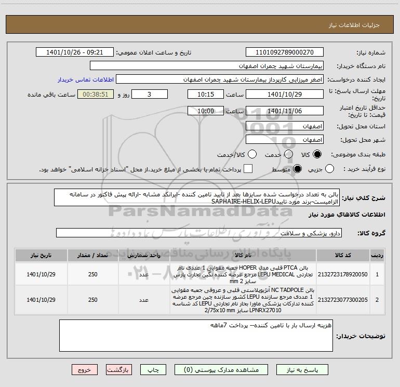
Task: Click the شهر محل تحویل field
Action: pos(285,139)
